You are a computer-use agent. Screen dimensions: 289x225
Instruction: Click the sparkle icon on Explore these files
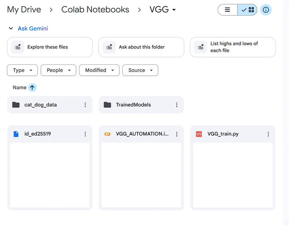pyautogui.click(x=17, y=47)
